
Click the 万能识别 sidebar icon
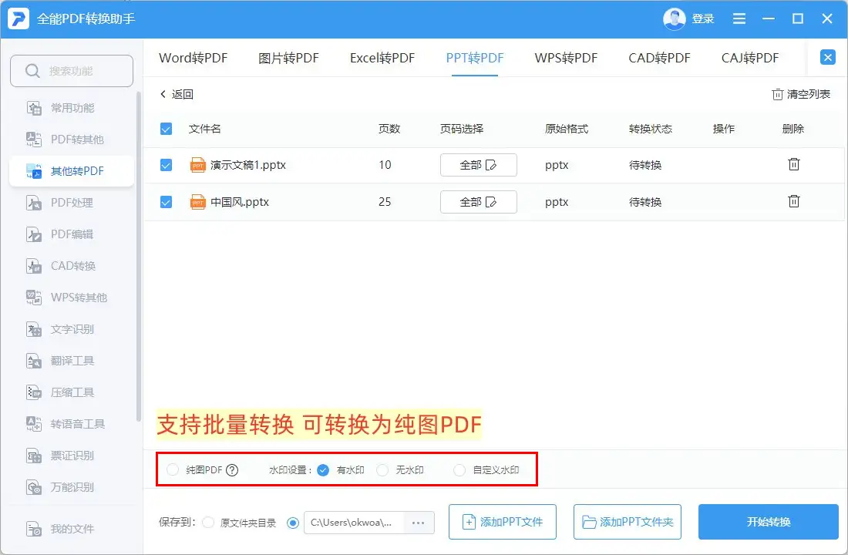point(33,487)
